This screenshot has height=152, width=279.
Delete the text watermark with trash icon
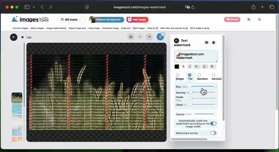tap(213, 42)
